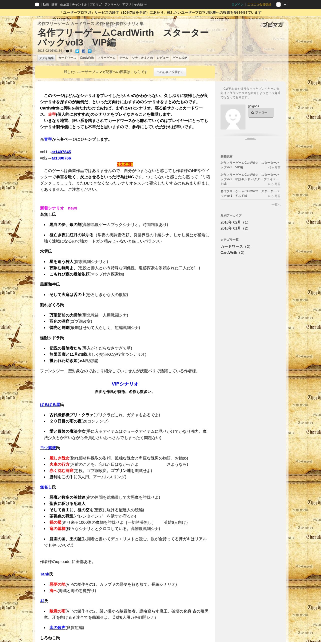Viewport: 321px width, 642px height.
Task: Click the Hatena Bookmark B! icon
Action: tap(90, 51)
